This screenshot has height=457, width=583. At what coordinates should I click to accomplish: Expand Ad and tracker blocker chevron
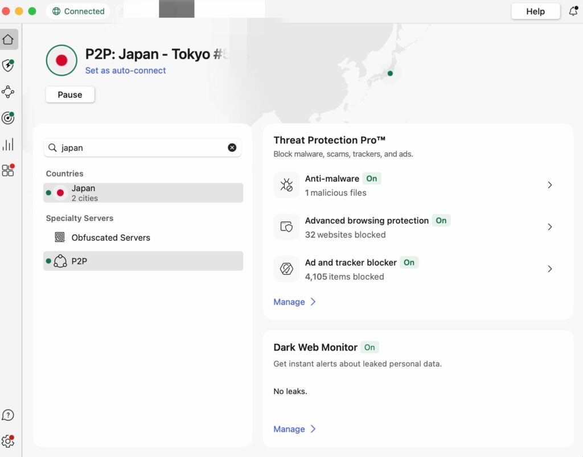549,269
